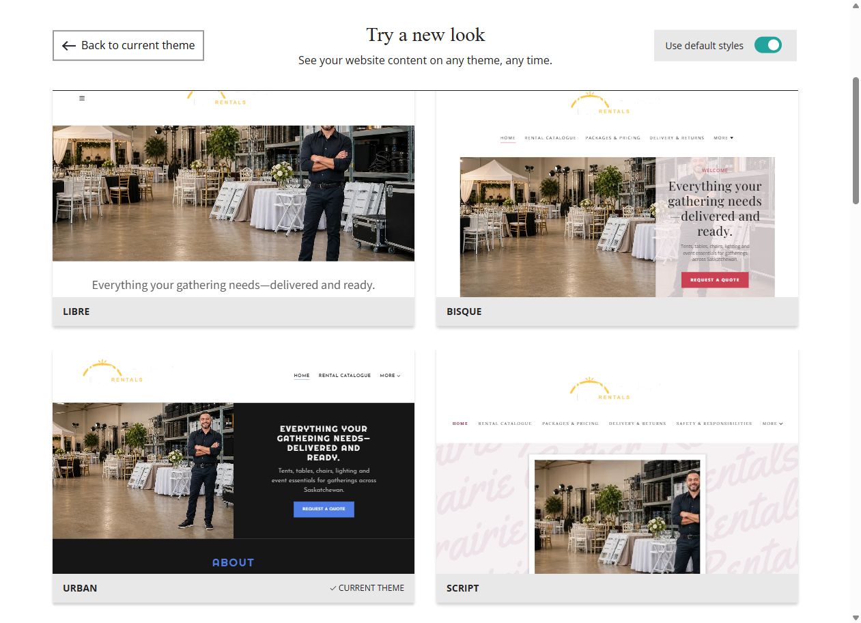Screen dimensions: 861x623
Task: Click the Libre tagline text
Action: [234, 285]
